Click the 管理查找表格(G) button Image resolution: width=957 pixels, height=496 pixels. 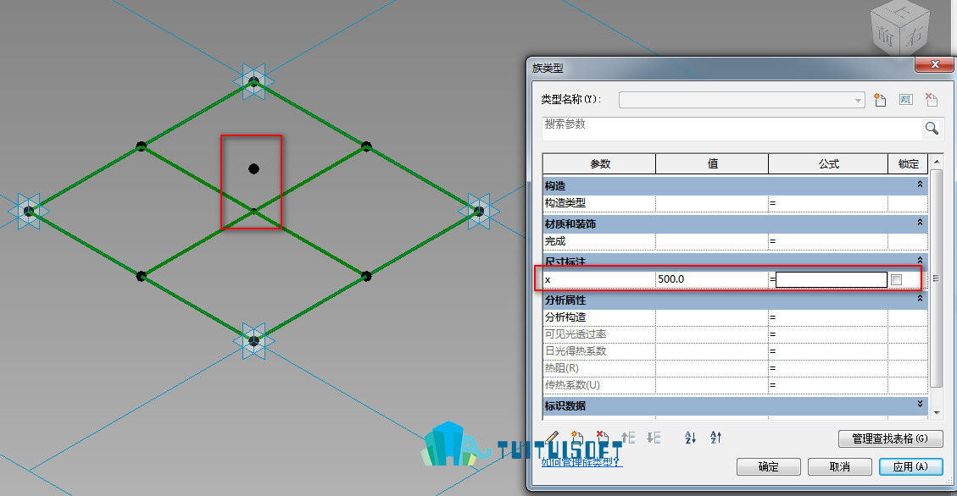[891, 438]
